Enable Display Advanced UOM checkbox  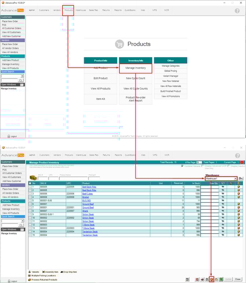click(x=203, y=166)
